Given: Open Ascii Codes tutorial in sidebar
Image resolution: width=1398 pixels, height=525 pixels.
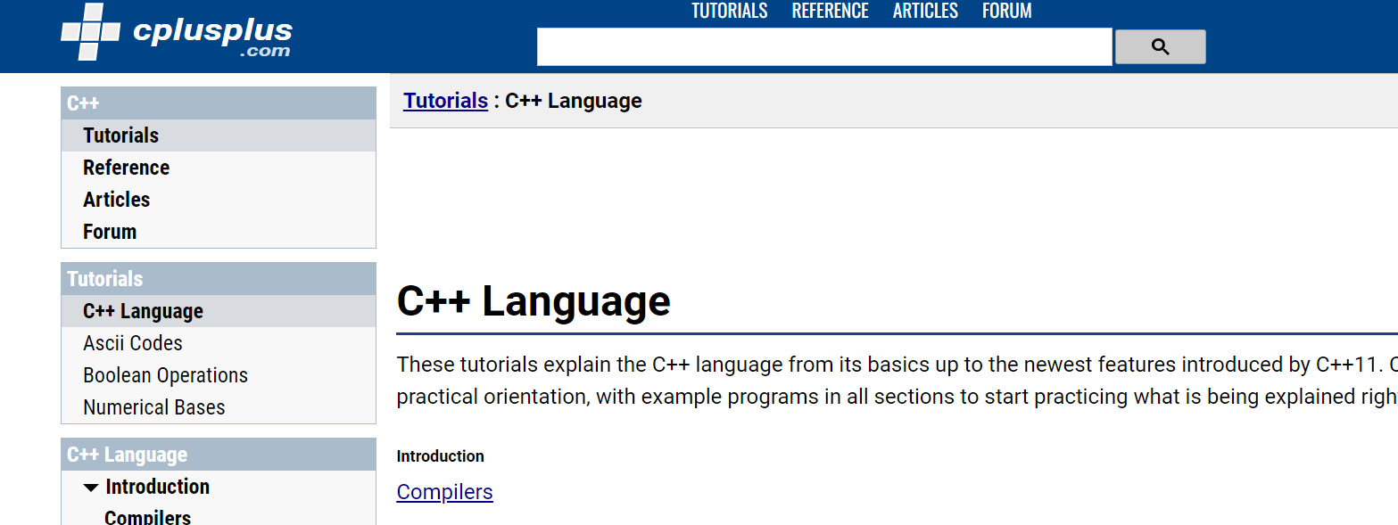Looking at the screenshot, I should point(219,343).
